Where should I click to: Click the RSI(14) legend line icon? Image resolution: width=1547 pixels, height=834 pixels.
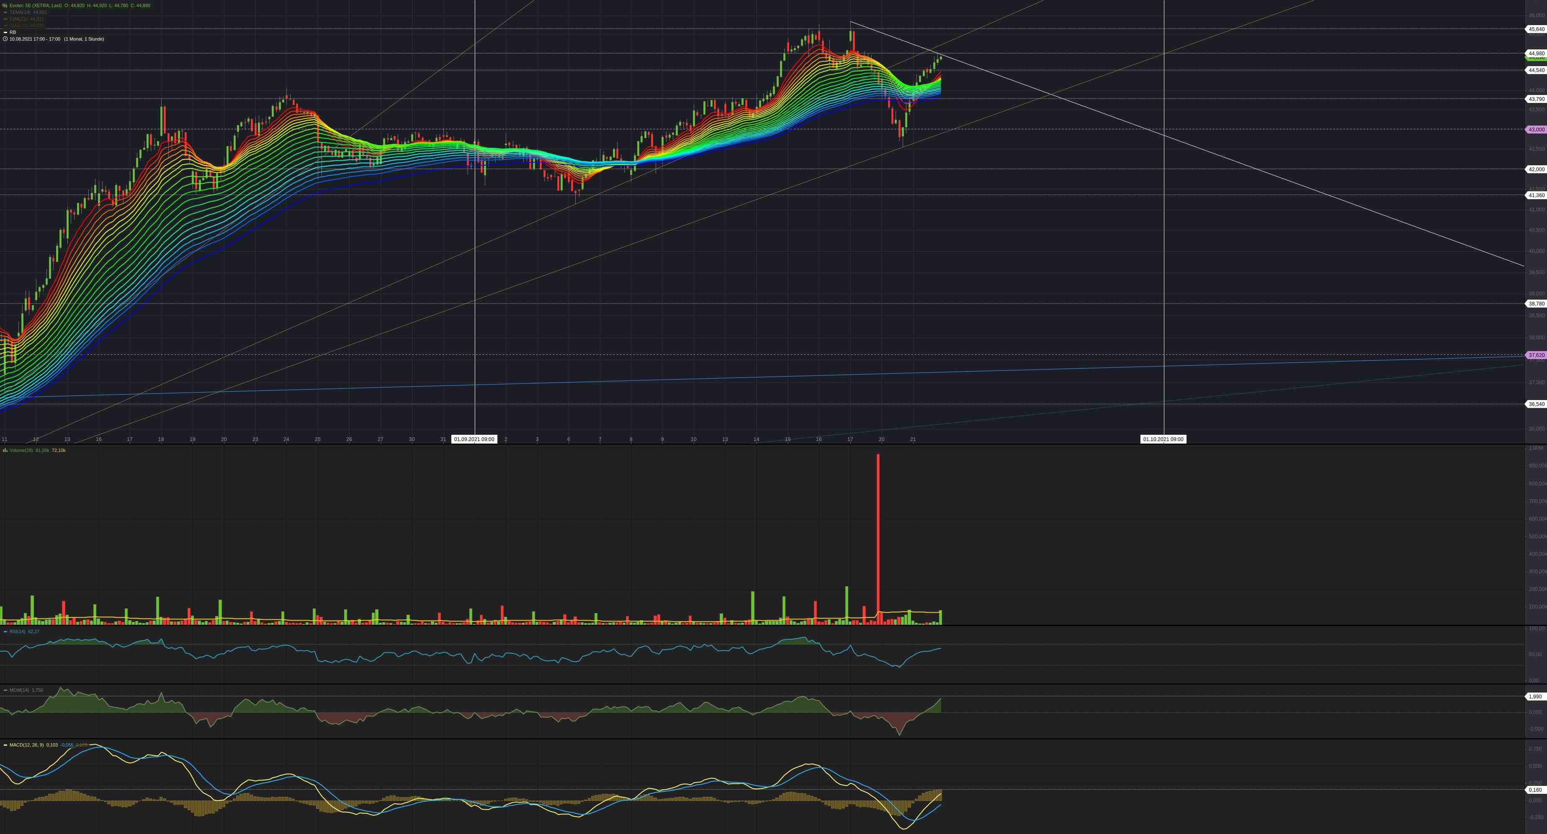[5, 631]
